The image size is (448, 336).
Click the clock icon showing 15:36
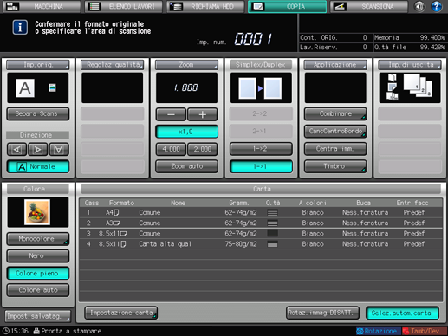click(x=5, y=331)
